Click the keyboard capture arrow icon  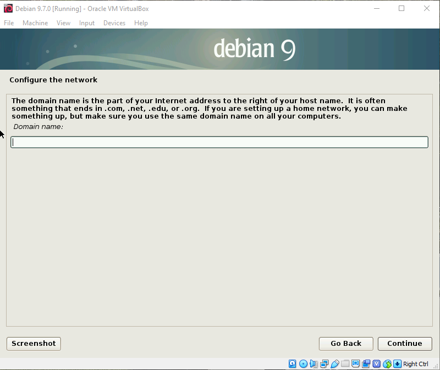(397, 364)
